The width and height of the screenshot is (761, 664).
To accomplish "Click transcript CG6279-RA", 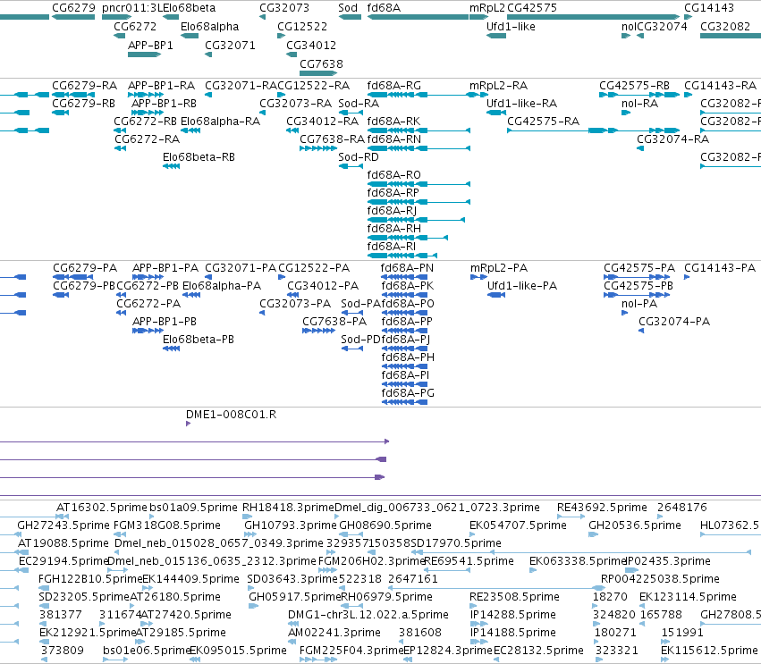I will point(84,86).
